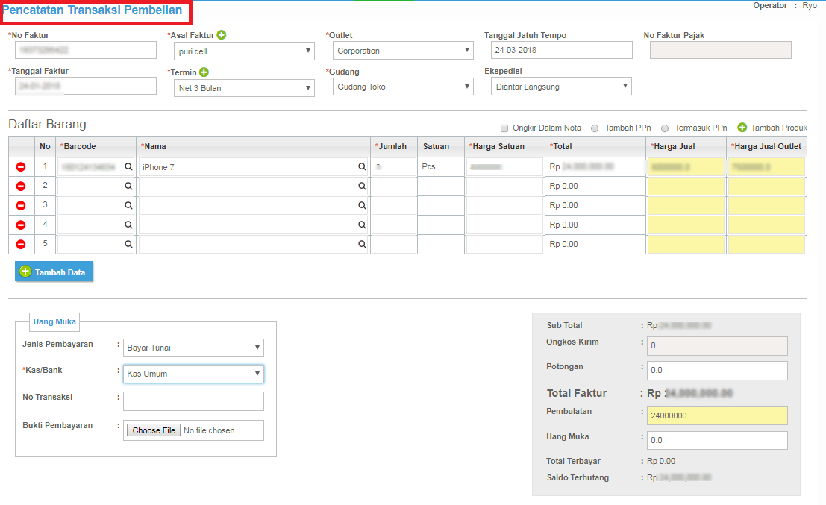The height and width of the screenshot is (505, 826).
Task: Click the Tanggal Jatuh Tempo date field
Action: click(x=562, y=50)
